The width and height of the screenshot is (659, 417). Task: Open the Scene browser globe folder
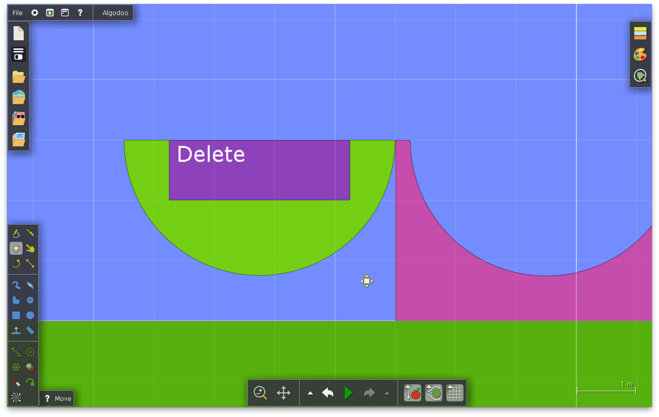click(19, 97)
